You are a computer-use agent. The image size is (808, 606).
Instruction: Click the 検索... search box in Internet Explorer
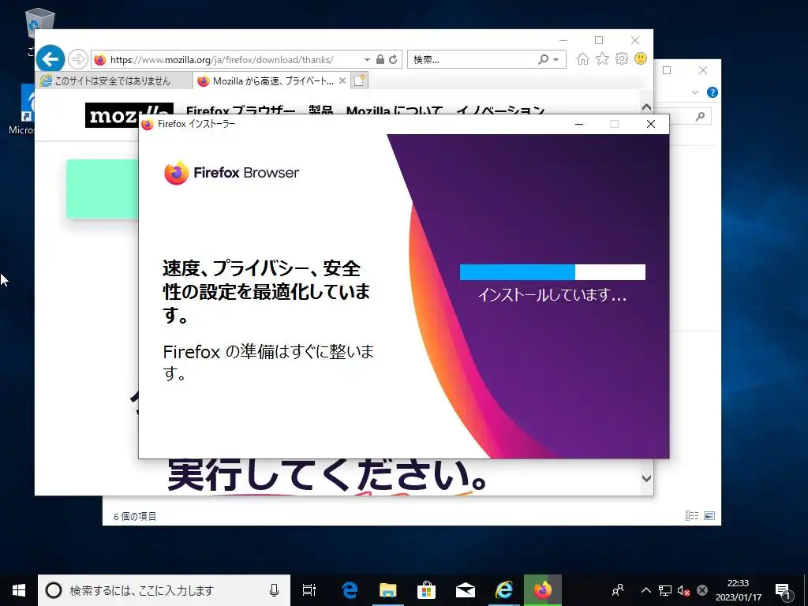coord(472,60)
